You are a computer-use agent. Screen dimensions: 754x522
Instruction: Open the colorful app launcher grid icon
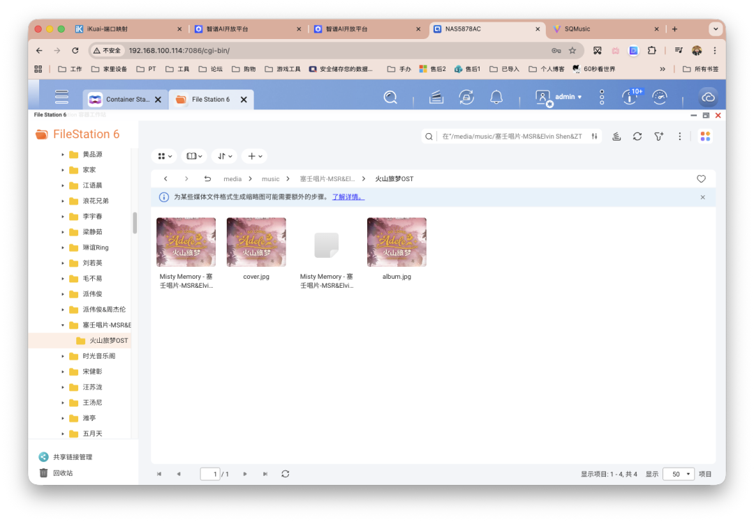(x=705, y=137)
